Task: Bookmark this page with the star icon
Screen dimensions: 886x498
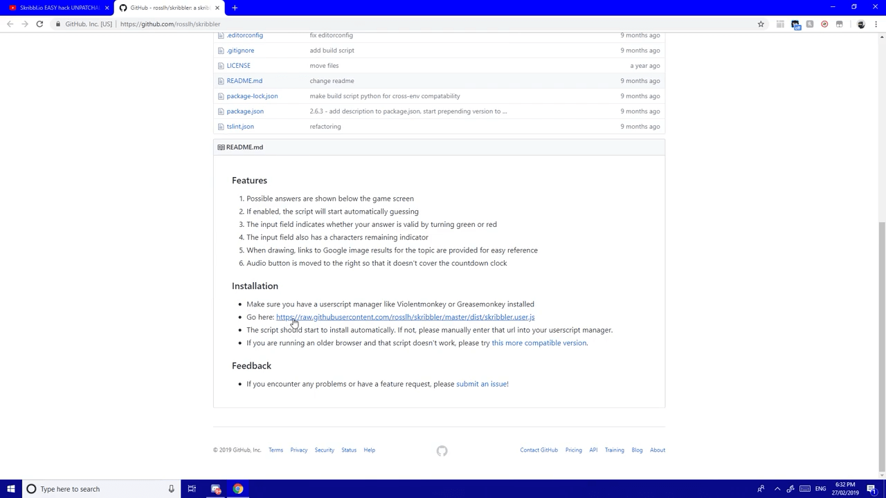Action: (761, 24)
